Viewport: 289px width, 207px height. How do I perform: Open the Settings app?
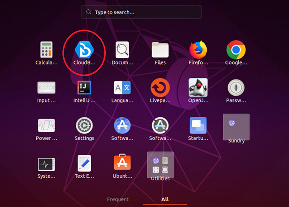84,125
